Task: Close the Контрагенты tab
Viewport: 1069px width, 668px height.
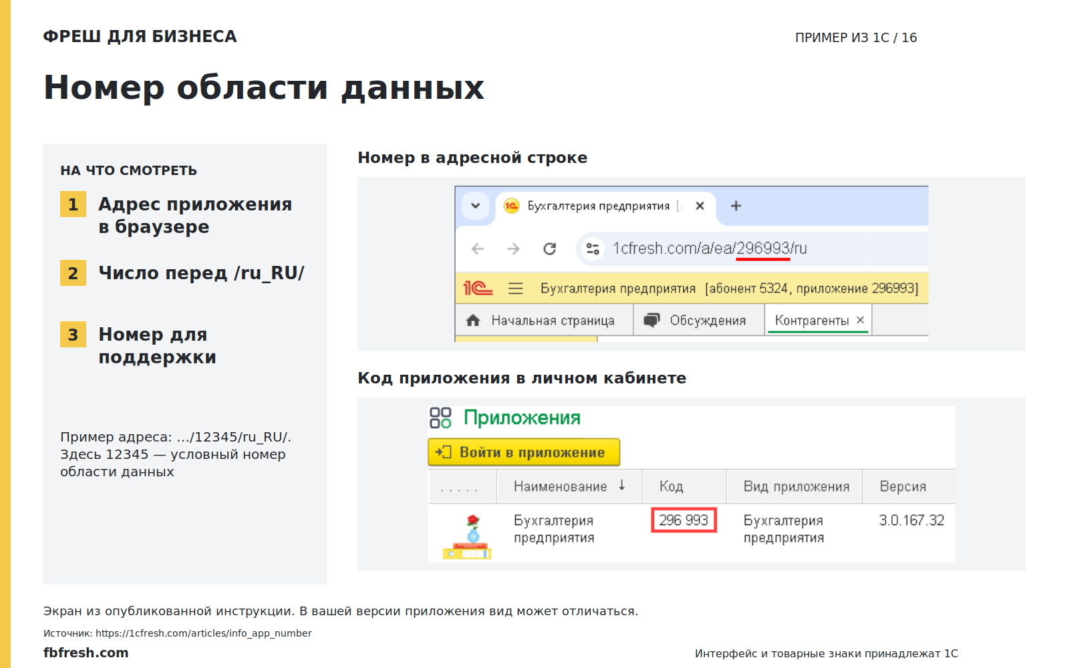Action: point(861,320)
